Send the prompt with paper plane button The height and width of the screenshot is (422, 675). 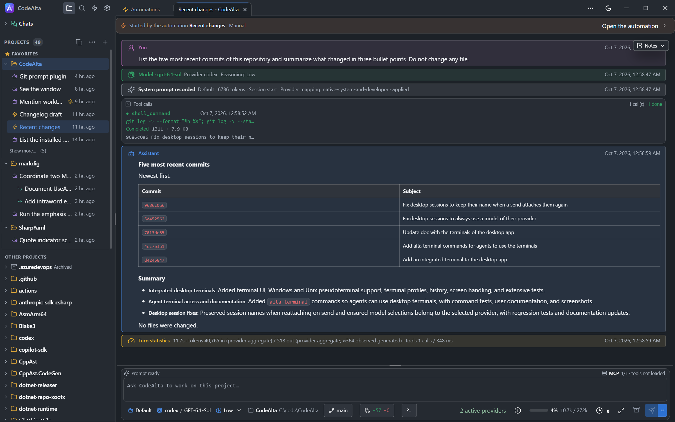651,410
